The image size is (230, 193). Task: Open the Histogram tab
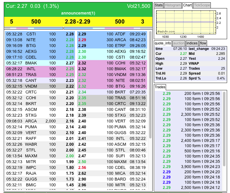coord(173,5)
